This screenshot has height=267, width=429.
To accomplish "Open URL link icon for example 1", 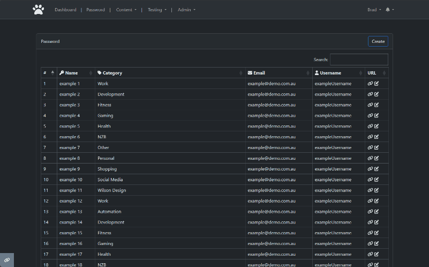I will click(x=370, y=84).
